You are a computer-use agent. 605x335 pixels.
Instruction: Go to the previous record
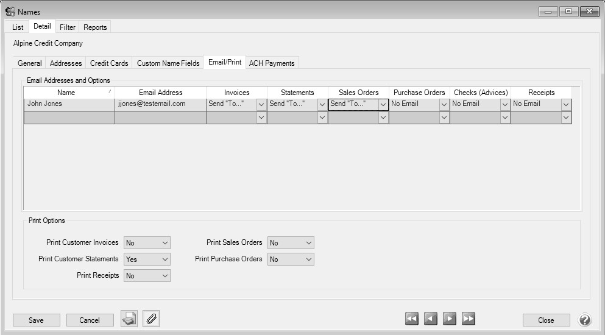[x=431, y=319]
